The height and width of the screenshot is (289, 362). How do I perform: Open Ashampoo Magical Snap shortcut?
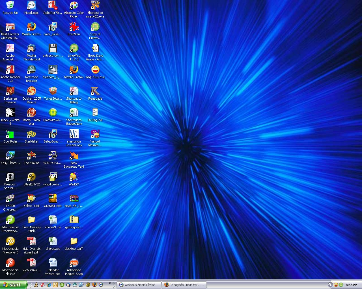pos(74,263)
